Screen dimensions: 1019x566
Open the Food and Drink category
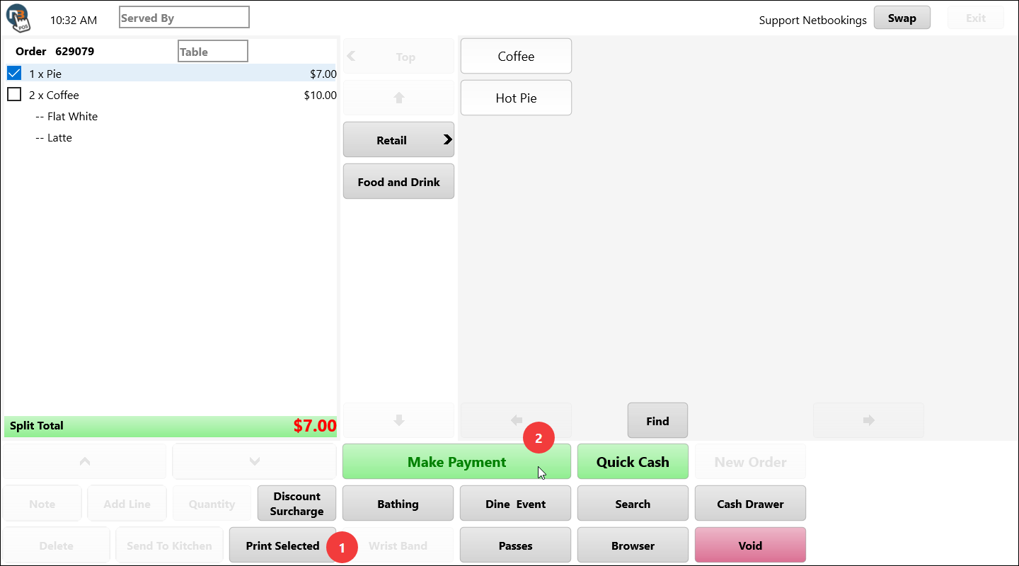point(398,182)
